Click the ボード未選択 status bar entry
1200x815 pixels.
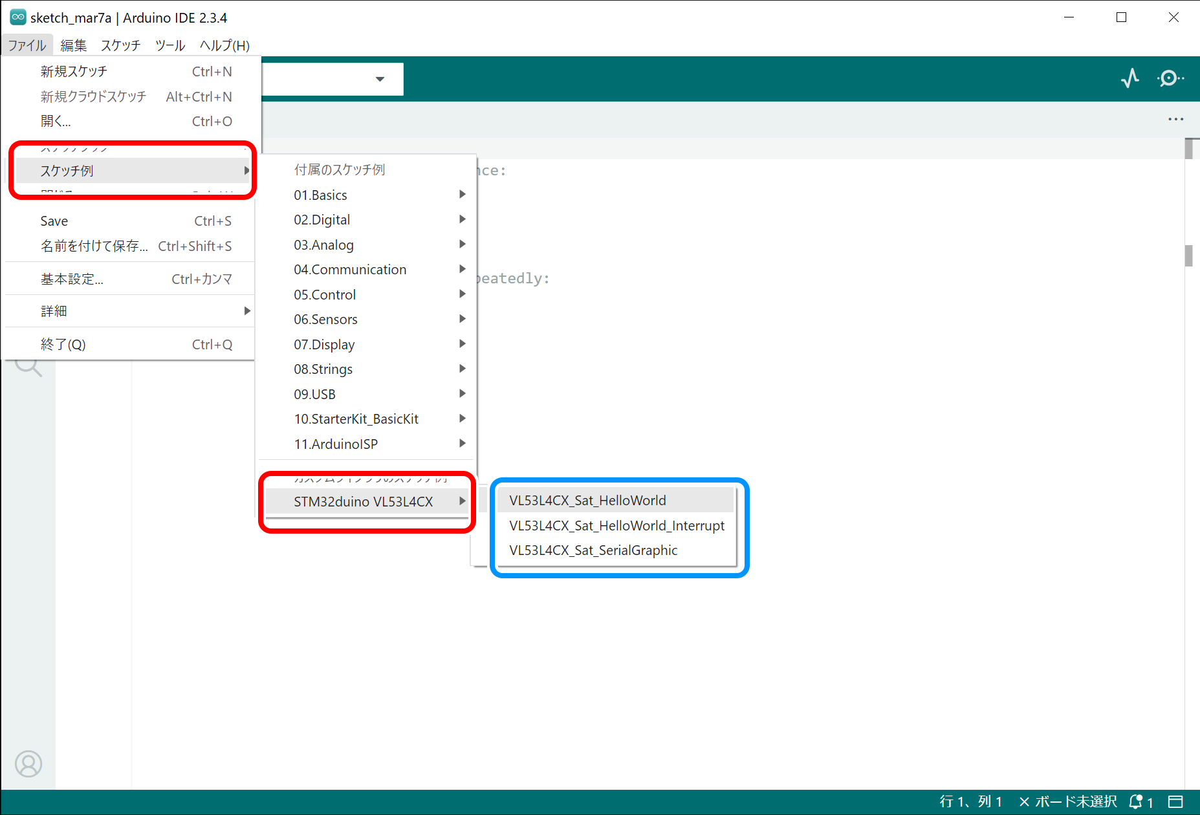(1067, 802)
